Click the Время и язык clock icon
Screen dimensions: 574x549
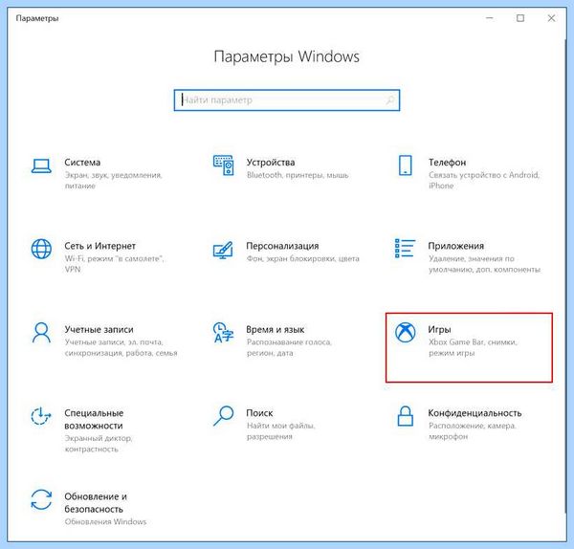point(223,332)
